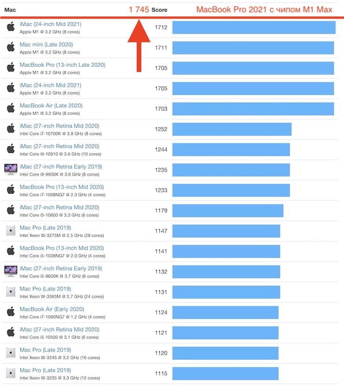
Task: Click Mac Pro icon for Xeon W-3245 row
Action: coord(11,353)
